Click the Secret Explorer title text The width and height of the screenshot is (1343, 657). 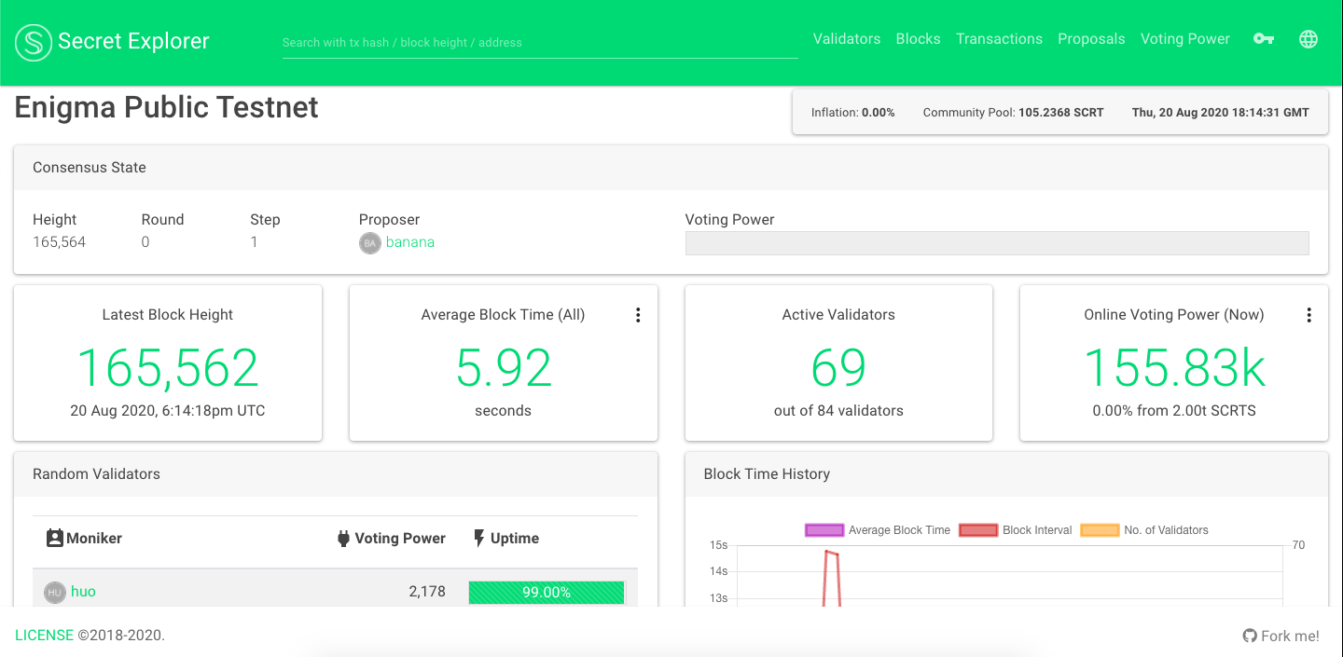click(133, 41)
